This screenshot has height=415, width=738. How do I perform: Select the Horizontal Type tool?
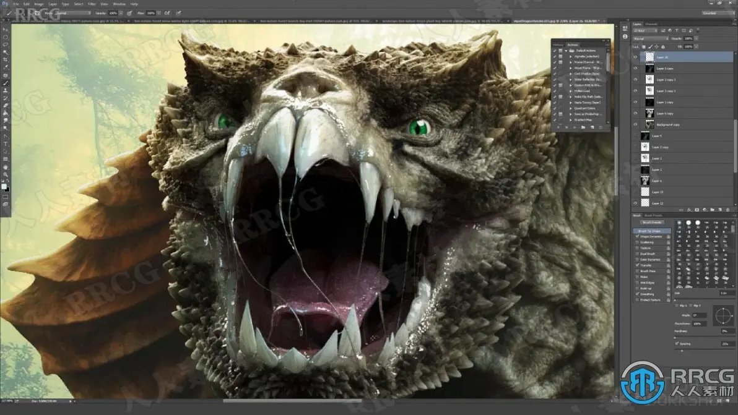[6, 143]
